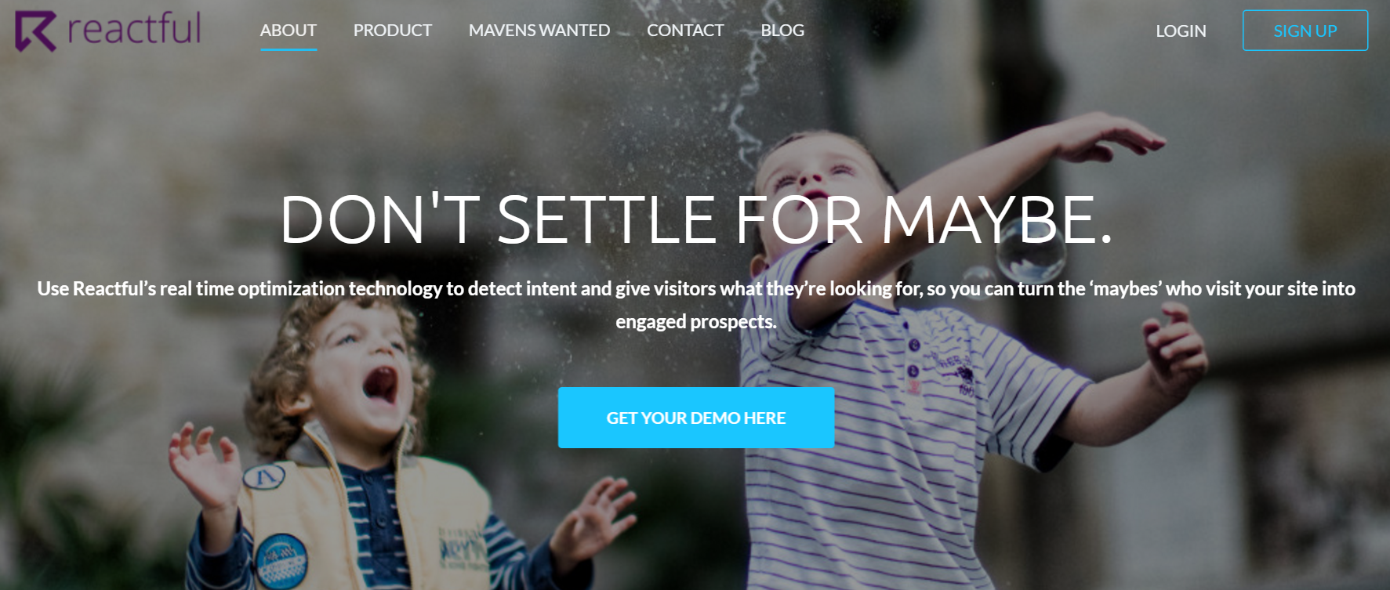This screenshot has width=1390, height=590.
Task: Visit the BLOG link
Action: [782, 31]
